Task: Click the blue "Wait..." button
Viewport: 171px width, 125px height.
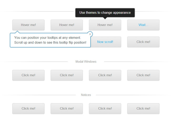Action: [x=143, y=25]
